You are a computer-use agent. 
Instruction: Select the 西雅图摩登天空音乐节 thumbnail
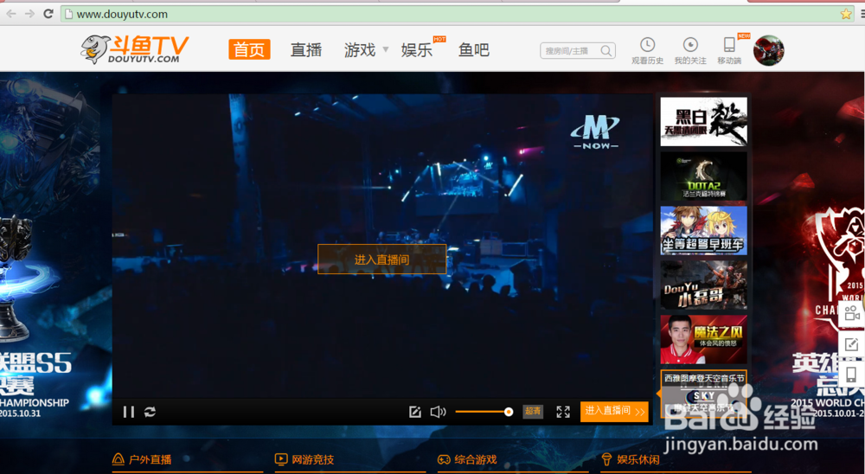point(703,394)
